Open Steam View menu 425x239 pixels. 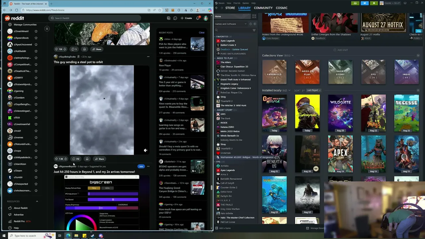(229, 3)
